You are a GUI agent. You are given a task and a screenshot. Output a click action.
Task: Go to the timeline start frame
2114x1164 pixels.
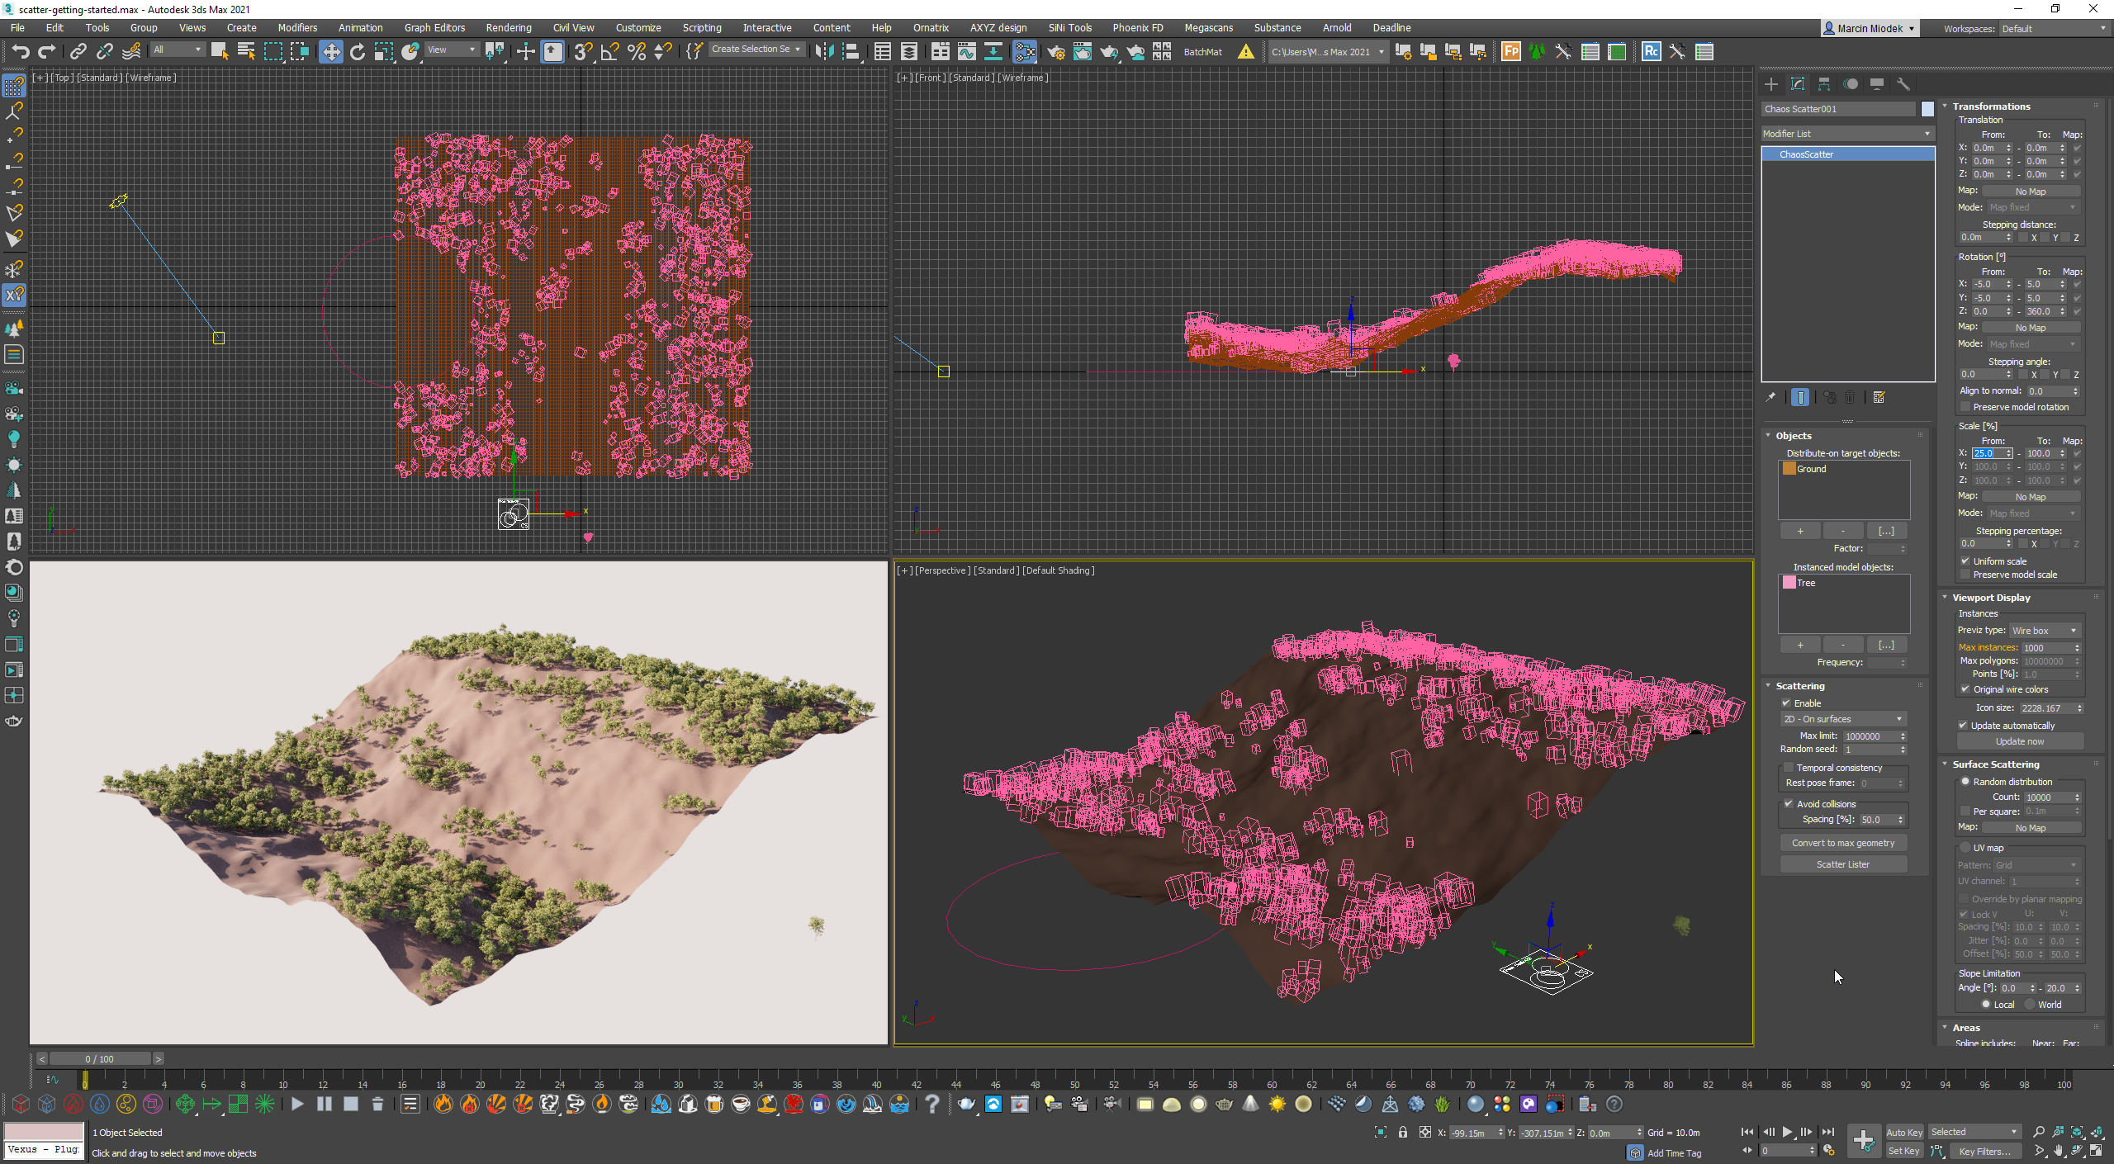1747,1132
